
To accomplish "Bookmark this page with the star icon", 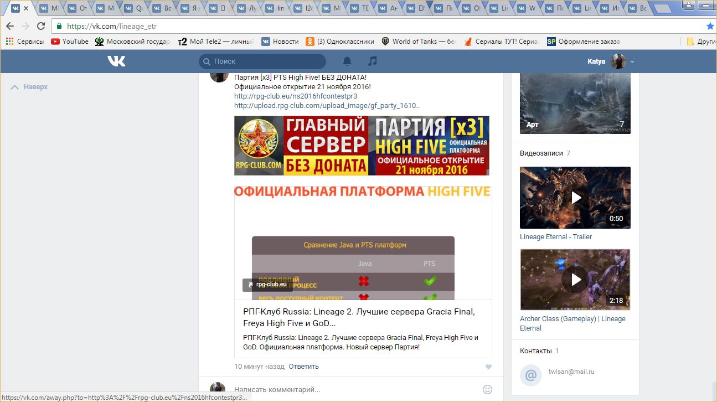I will pyautogui.click(x=710, y=26).
